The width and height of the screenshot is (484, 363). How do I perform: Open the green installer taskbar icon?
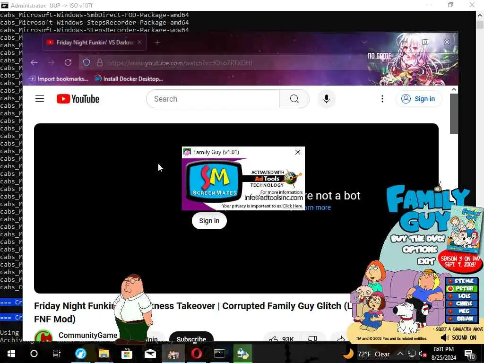[x=242, y=354]
